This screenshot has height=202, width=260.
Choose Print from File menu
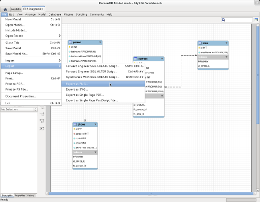tap(31, 78)
